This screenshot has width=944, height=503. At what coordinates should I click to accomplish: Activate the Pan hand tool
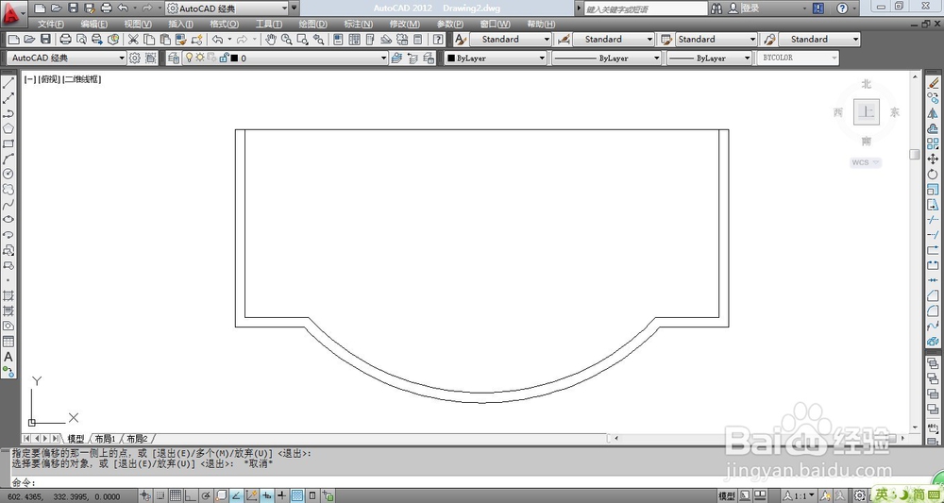(271, 39)
